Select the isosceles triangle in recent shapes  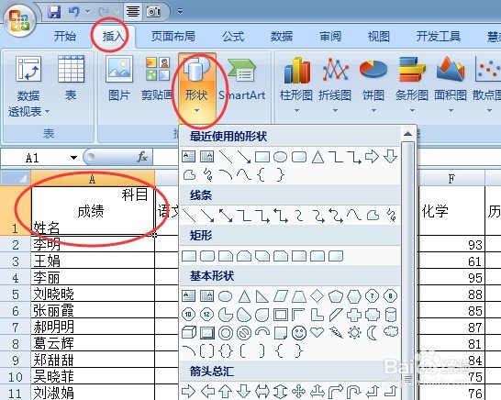pyautogui.click(x=317, y=157)
